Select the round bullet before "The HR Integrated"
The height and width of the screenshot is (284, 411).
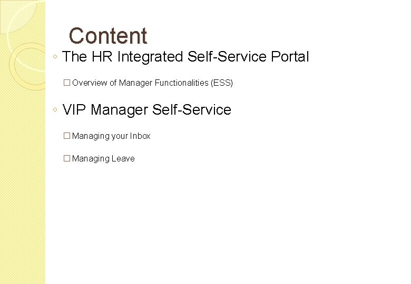point(55,56)
